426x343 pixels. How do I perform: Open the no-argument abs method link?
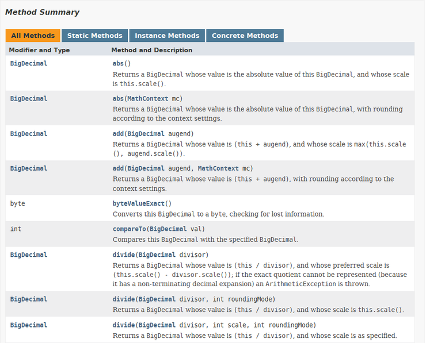point(119,64)
